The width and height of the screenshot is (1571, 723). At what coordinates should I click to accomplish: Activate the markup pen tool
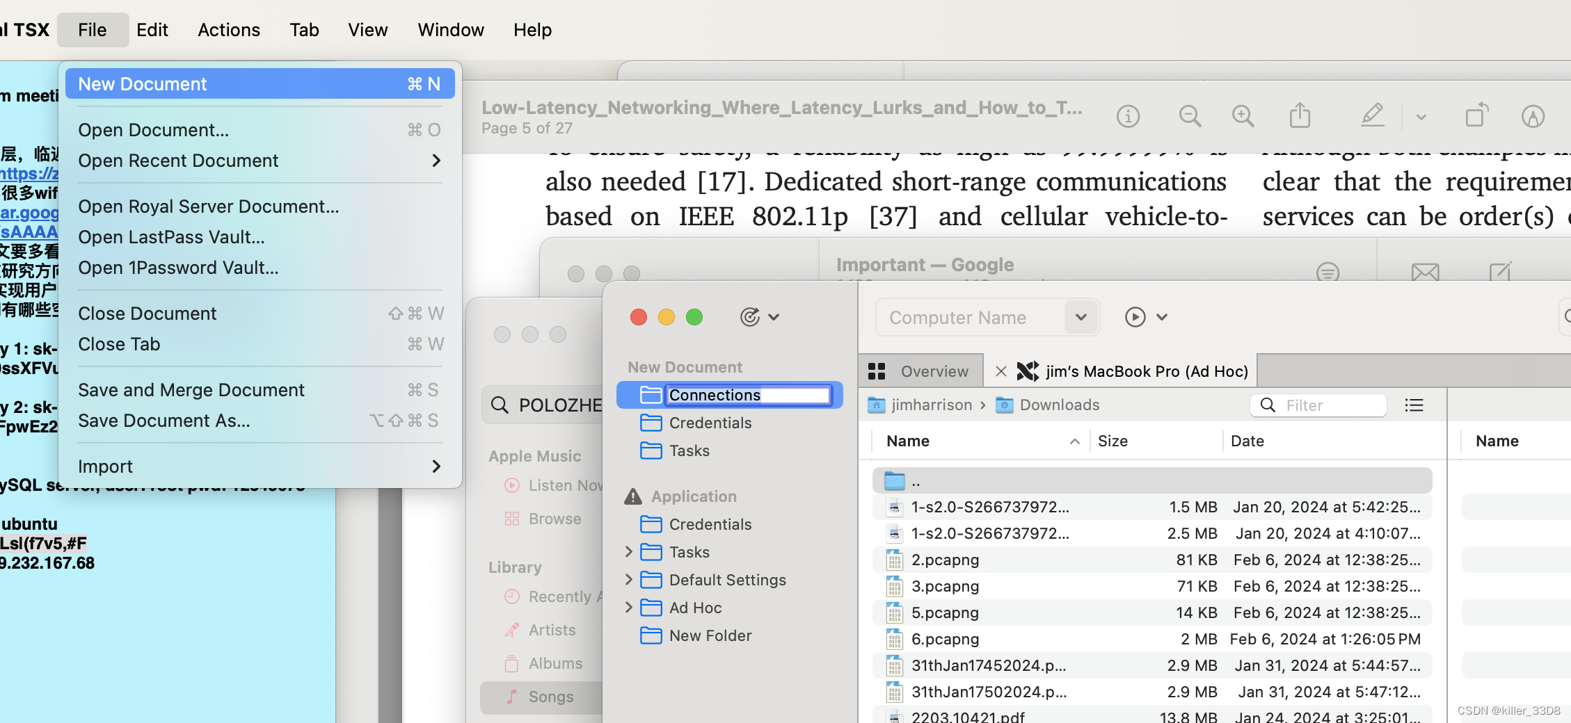click(1372, 115)
